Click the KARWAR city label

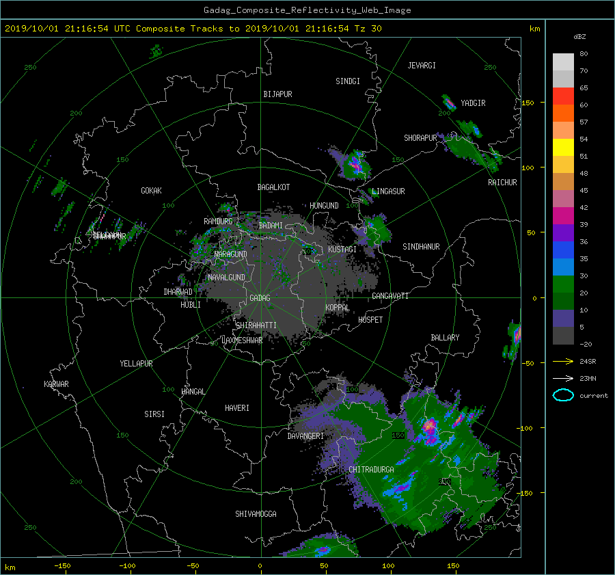56,384
